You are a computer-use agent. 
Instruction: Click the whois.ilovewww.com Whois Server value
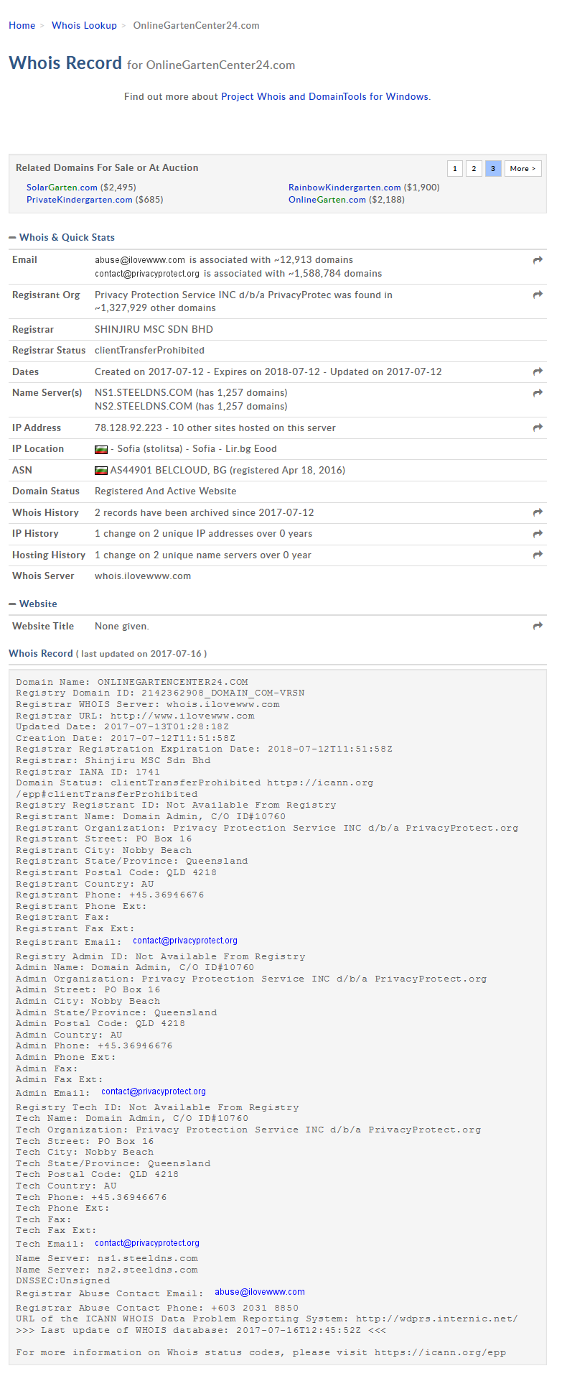(143, 576)
